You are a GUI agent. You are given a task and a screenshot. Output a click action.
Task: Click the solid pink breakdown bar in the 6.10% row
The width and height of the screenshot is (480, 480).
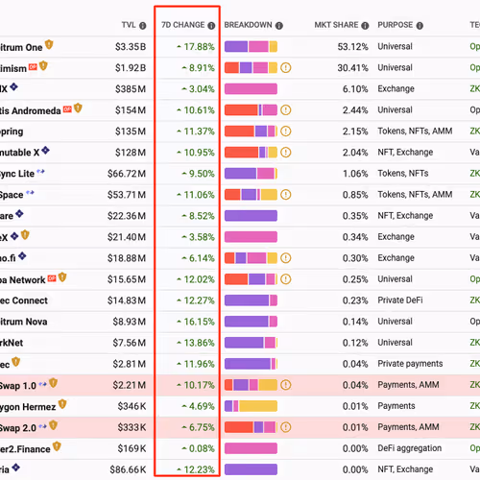pos(251,89)
